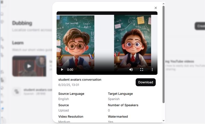Click the 6/20/25, 13:01 date text
205x124 pixels.
(x=69, y=85)
